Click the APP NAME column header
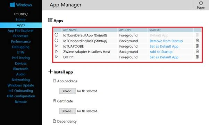The width and height of the screenshot is (209, 125). [x=70, y=30]
